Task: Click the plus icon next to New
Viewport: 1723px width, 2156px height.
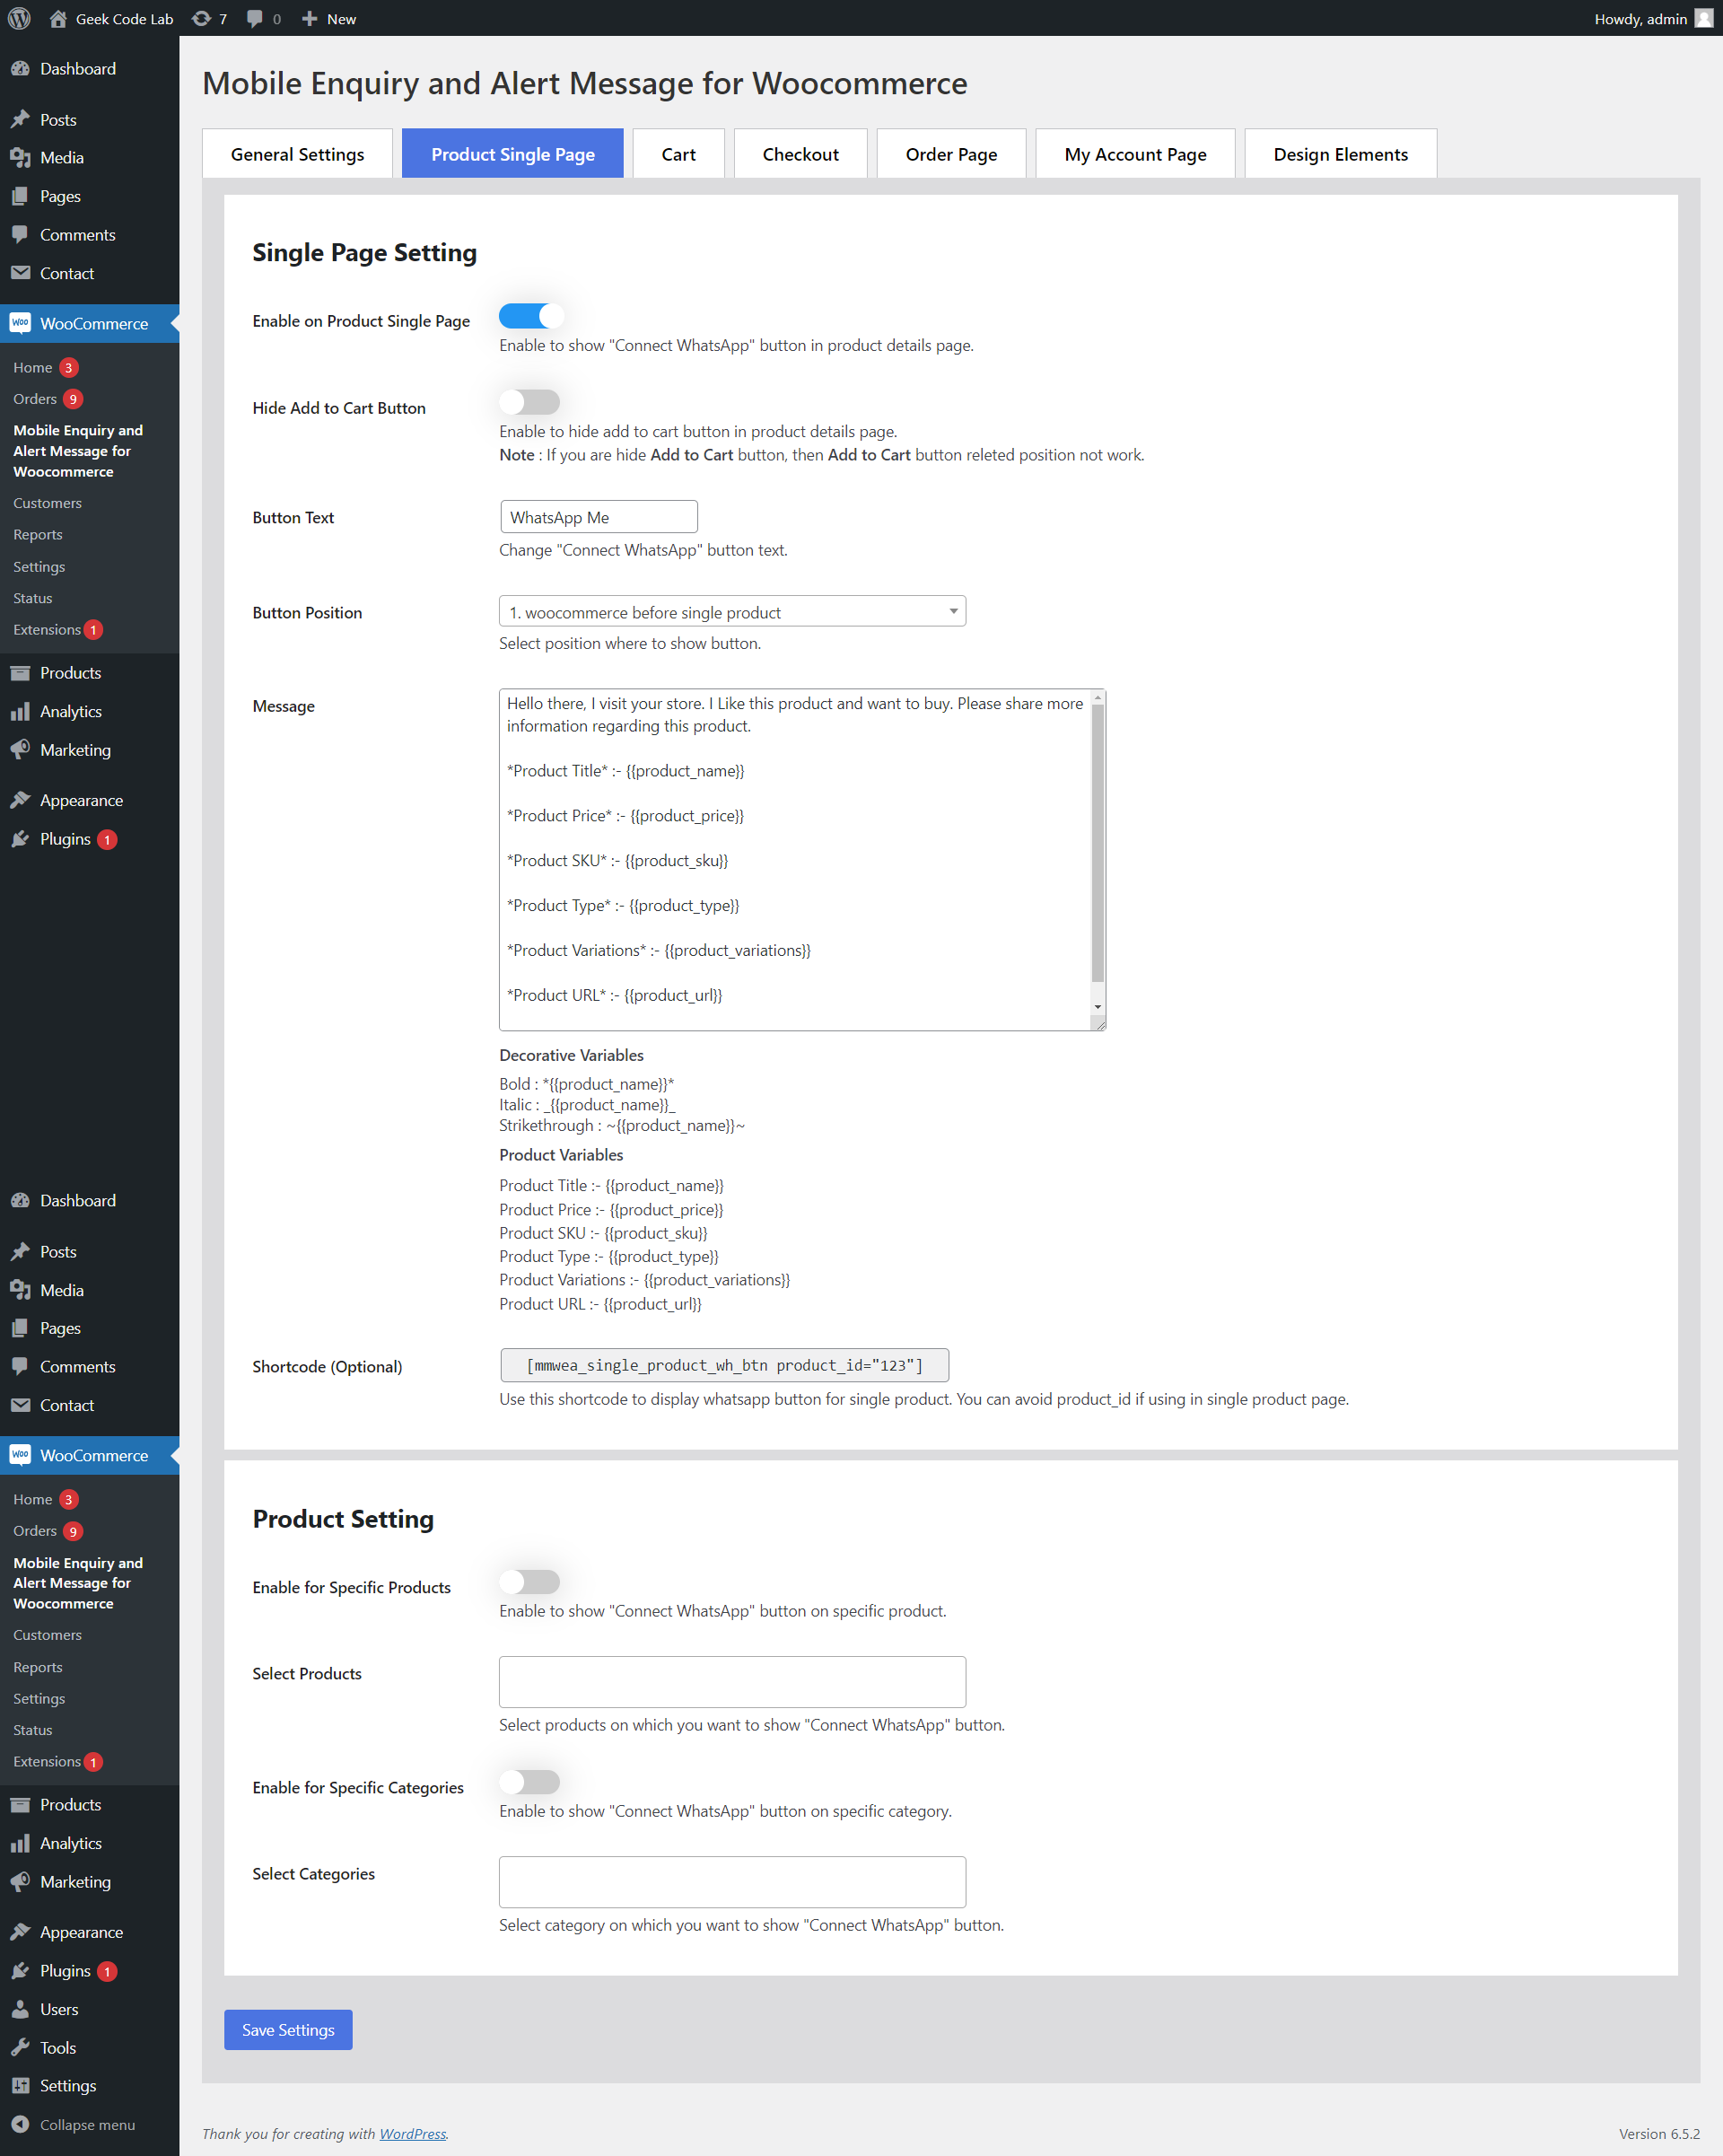Action: (310, 19)
